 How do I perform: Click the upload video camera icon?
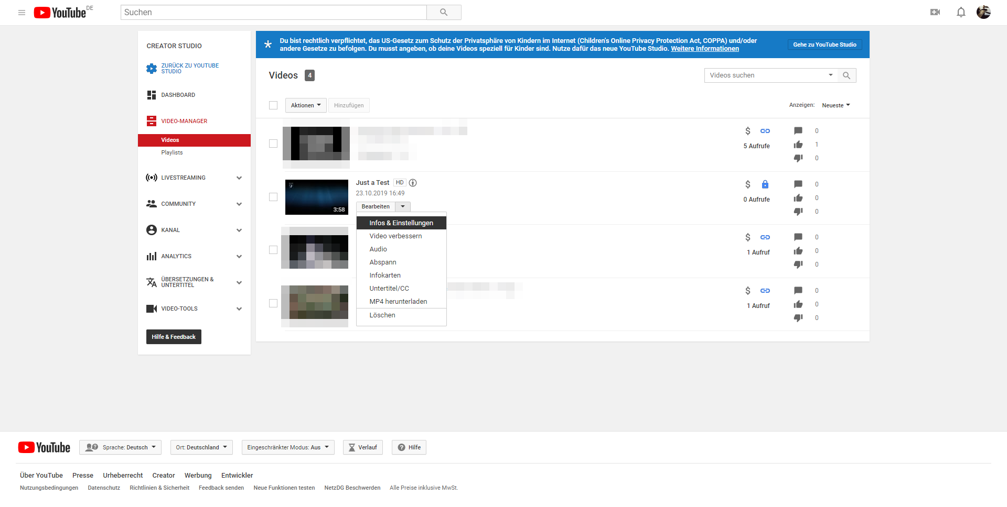pyautogui.click(x=935, y=12)
